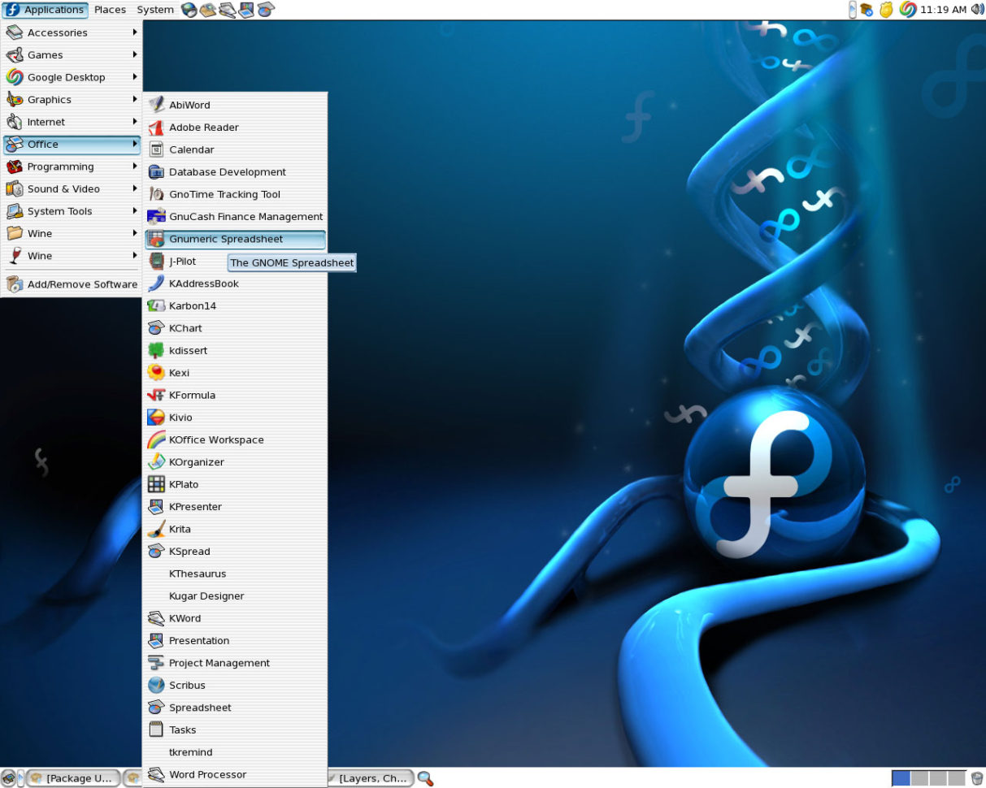This screenshot has height=788, width=986.
Task: Launch the GnuCash Finance Management icon
Action: click(156, 217)
